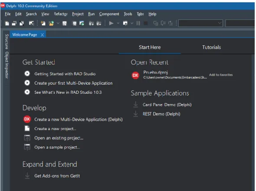Image resolution: width=256 pixels, height=191 pixels.
Task: Switch to the Tutorials tab
Action: point(211,47)
